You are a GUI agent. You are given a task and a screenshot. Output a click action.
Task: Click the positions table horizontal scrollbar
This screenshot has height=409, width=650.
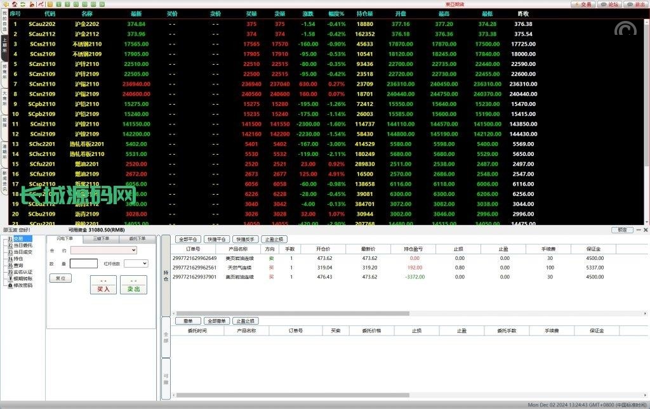[292, 313]
